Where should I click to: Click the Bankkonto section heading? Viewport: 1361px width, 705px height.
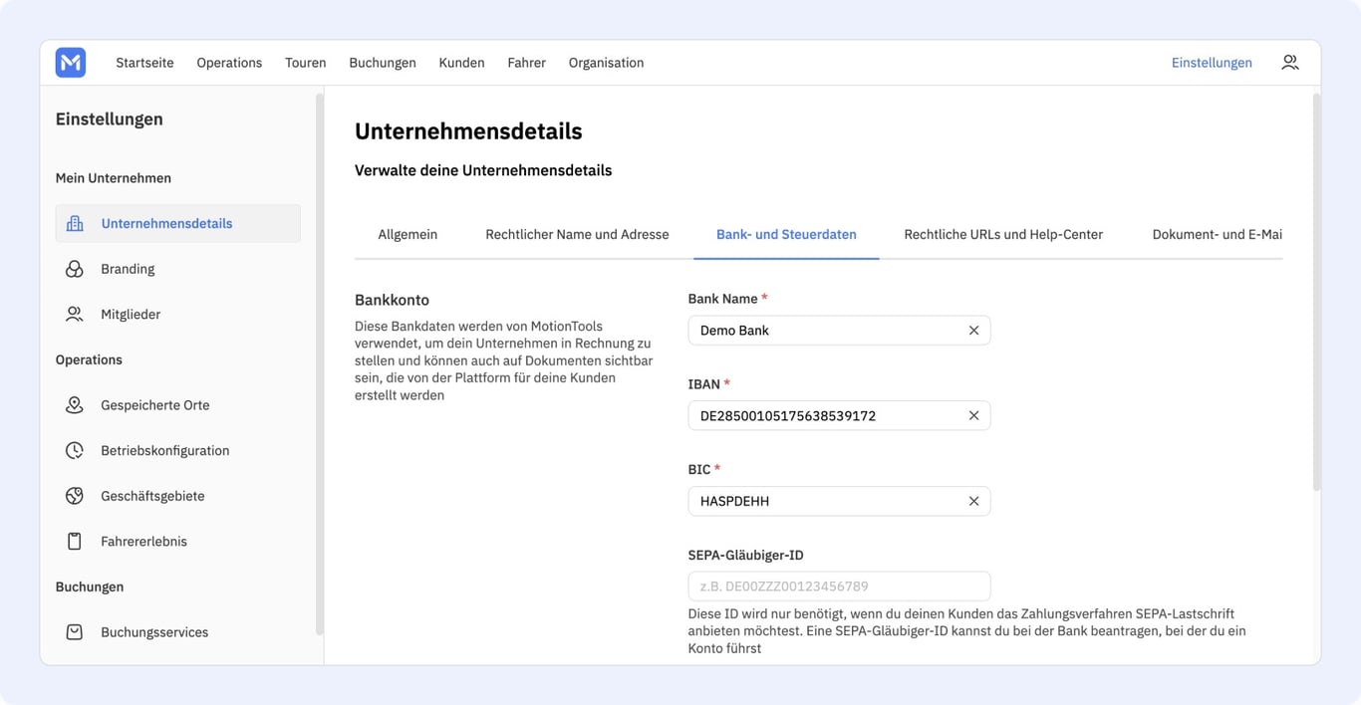392,300
